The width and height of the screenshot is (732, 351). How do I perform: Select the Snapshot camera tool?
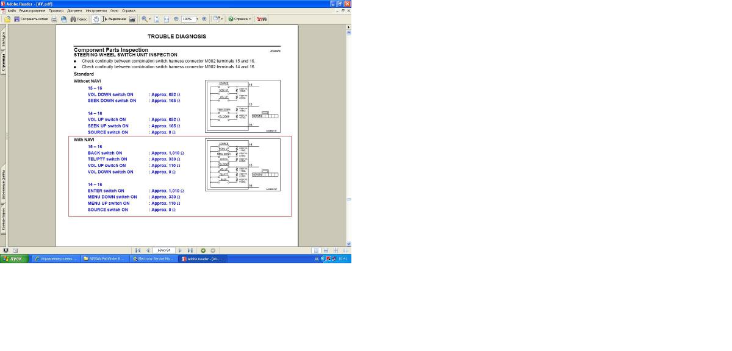132,19
